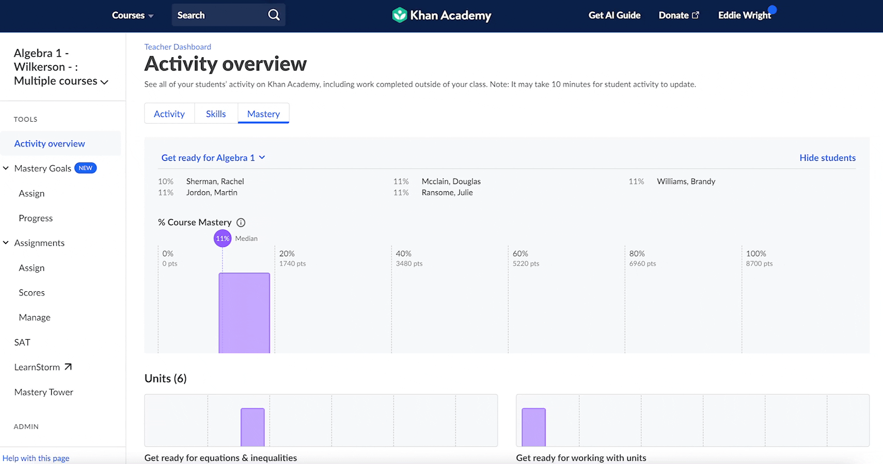This screenshot has width=883, height=464.
Task: Click the course mastery histogram bar
Action: pyautogui.click(x=244, y=313)
